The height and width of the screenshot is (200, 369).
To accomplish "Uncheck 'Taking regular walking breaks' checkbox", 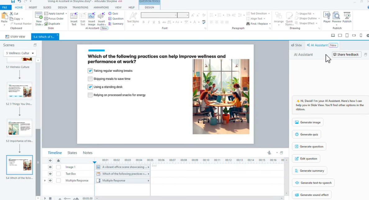I will click(90, 71).
